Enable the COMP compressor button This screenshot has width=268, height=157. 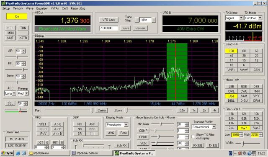[143, 131]
